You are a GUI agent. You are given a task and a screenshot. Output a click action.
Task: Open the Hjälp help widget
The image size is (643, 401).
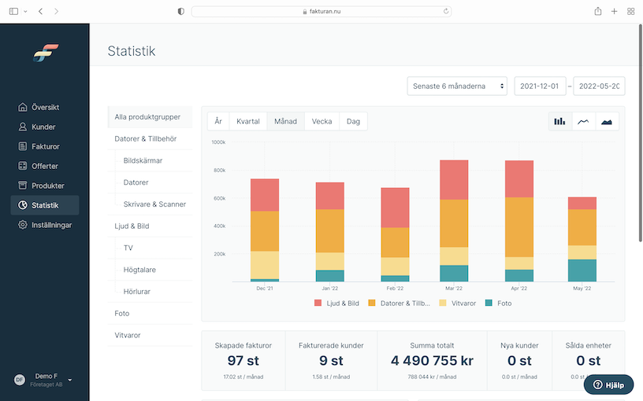(x=608, y=384)
